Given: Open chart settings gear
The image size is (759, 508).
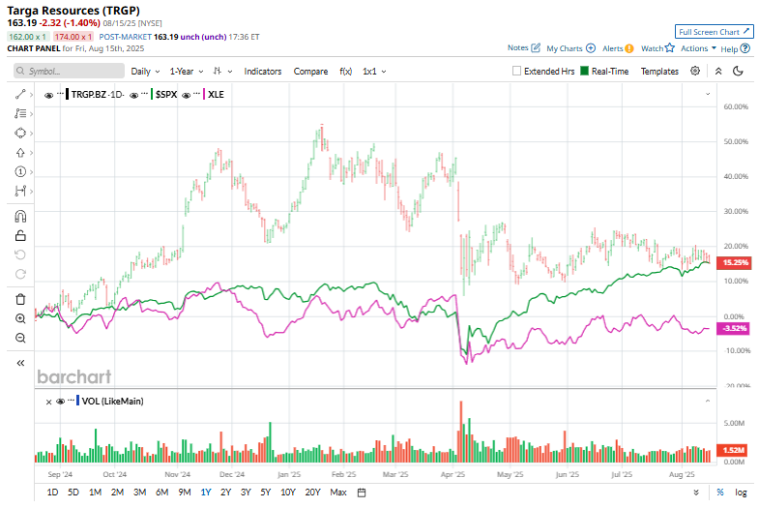Looking at the screenshot, I should click(x=695, y=72).
